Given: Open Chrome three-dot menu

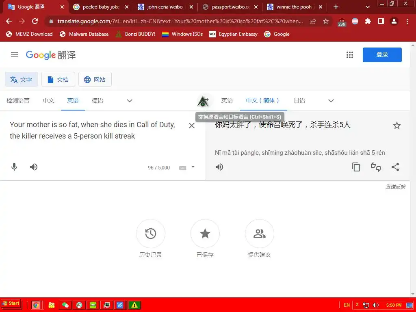Looking at the screenshot, I should (407, 21).
